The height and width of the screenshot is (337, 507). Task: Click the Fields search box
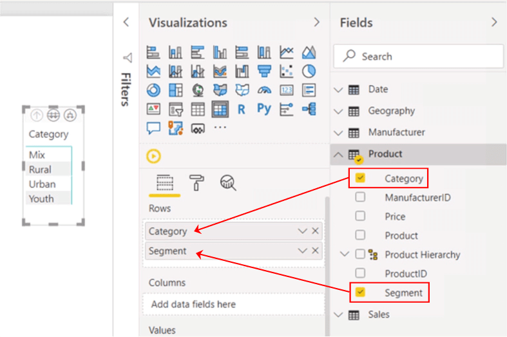[x=419, y=57]
